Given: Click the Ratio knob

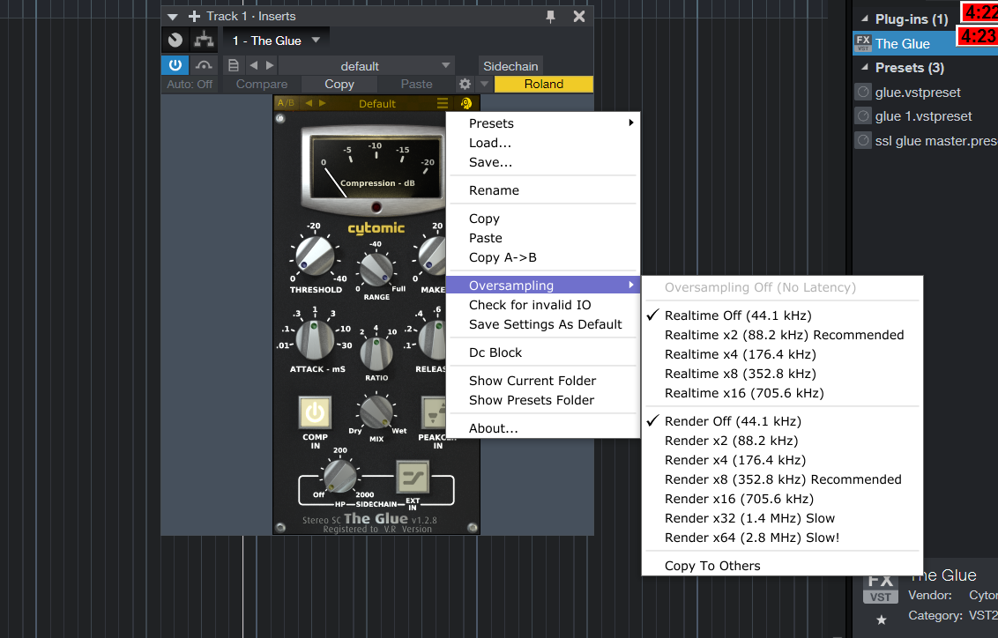Looking at the screenshot, I should pos(376,353).
